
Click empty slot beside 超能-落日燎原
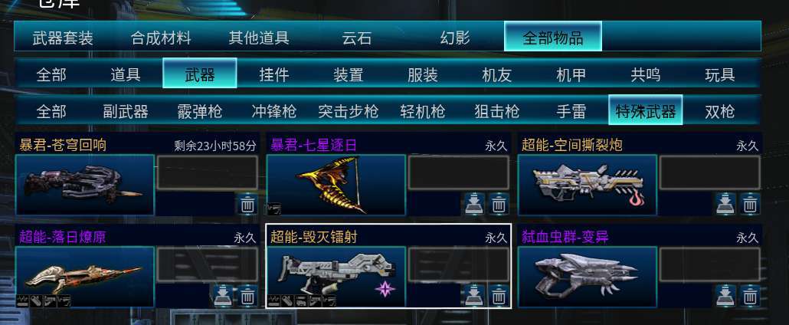point(208,264)
